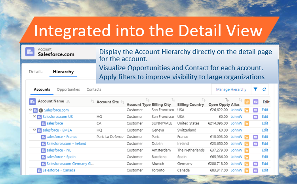Click the filter funnel icon
297x184 pixels.
[255, 89]
